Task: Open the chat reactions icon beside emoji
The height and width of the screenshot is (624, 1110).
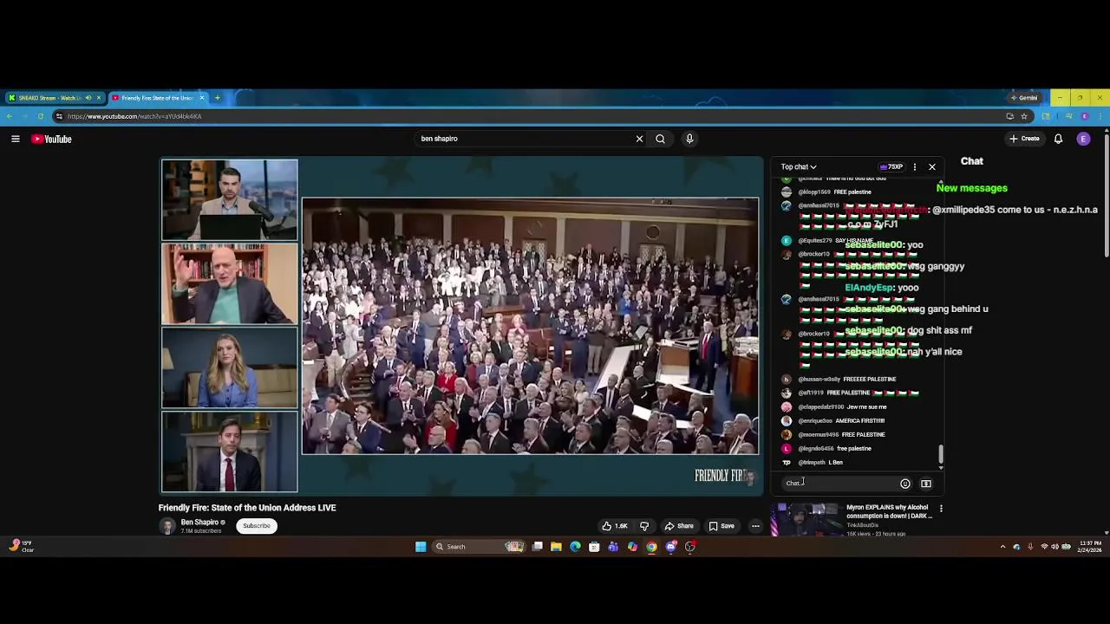Action: point(926,484)
